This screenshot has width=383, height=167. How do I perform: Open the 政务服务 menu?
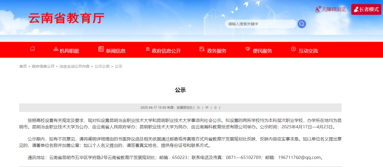click(x=217, y=51)
